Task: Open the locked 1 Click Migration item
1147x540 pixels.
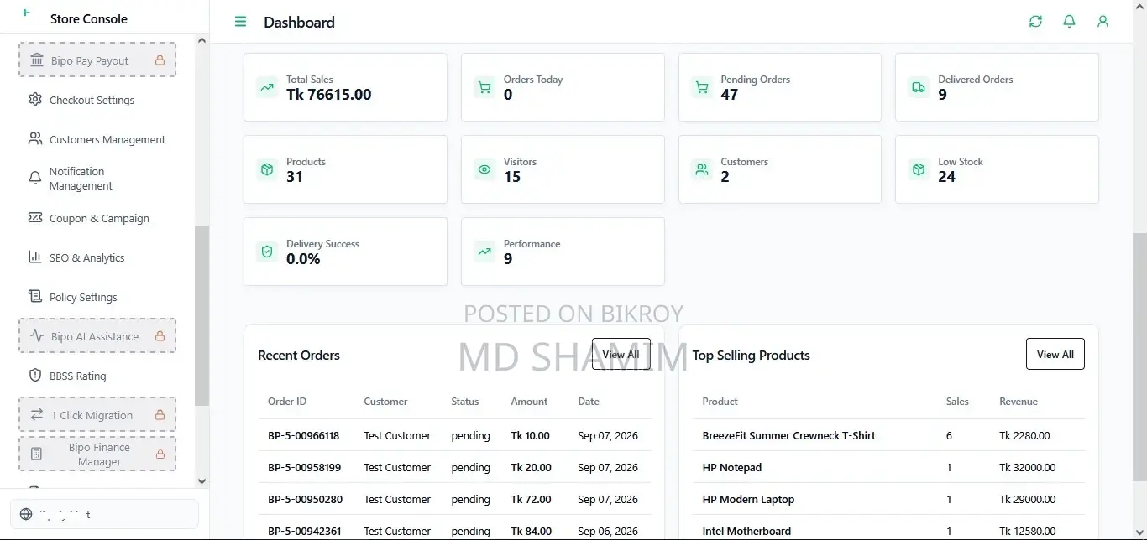Action: [x=97, y=415]
